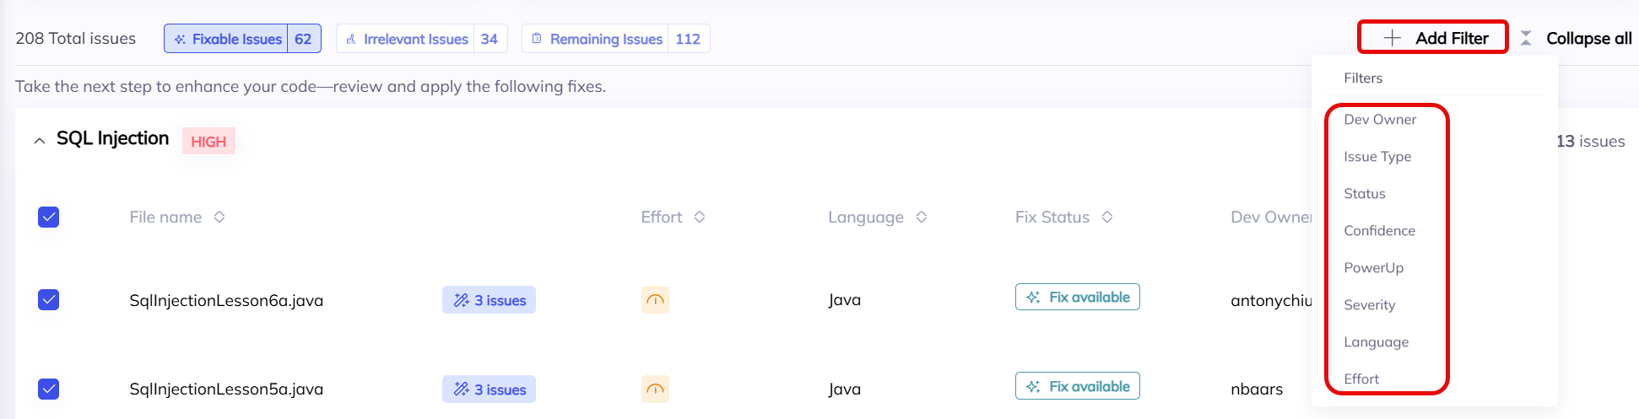Click Fix available for SqlInjectionLesson6a.java

coord(1077,298)
